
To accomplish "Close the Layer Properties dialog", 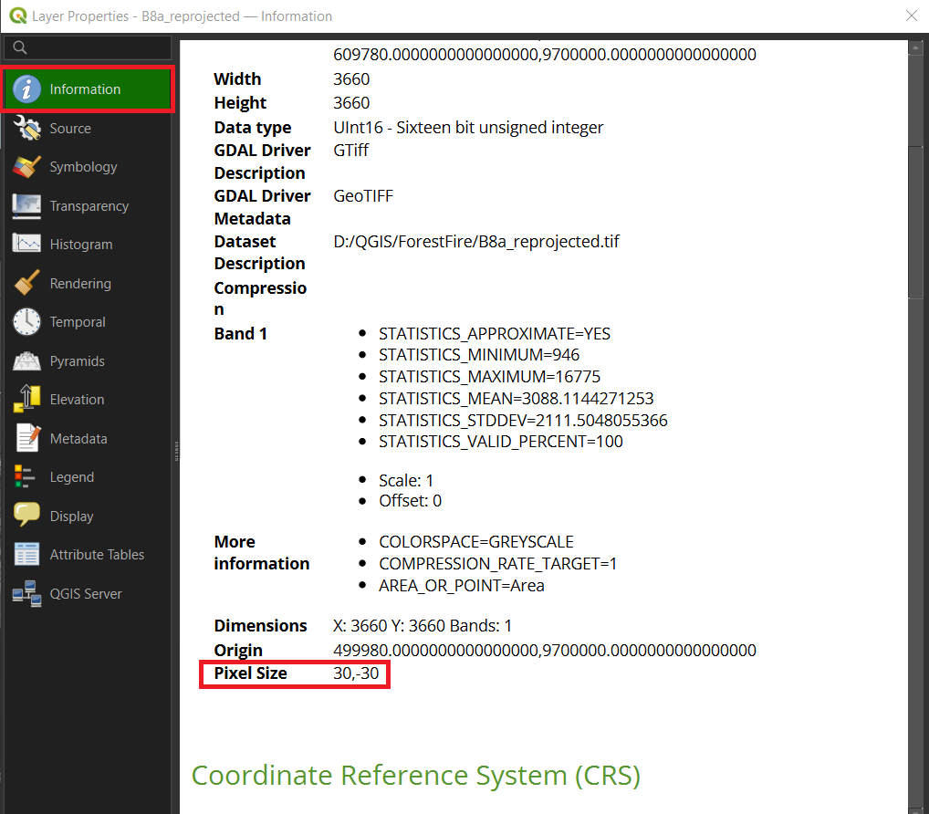I will pos(911,16).
